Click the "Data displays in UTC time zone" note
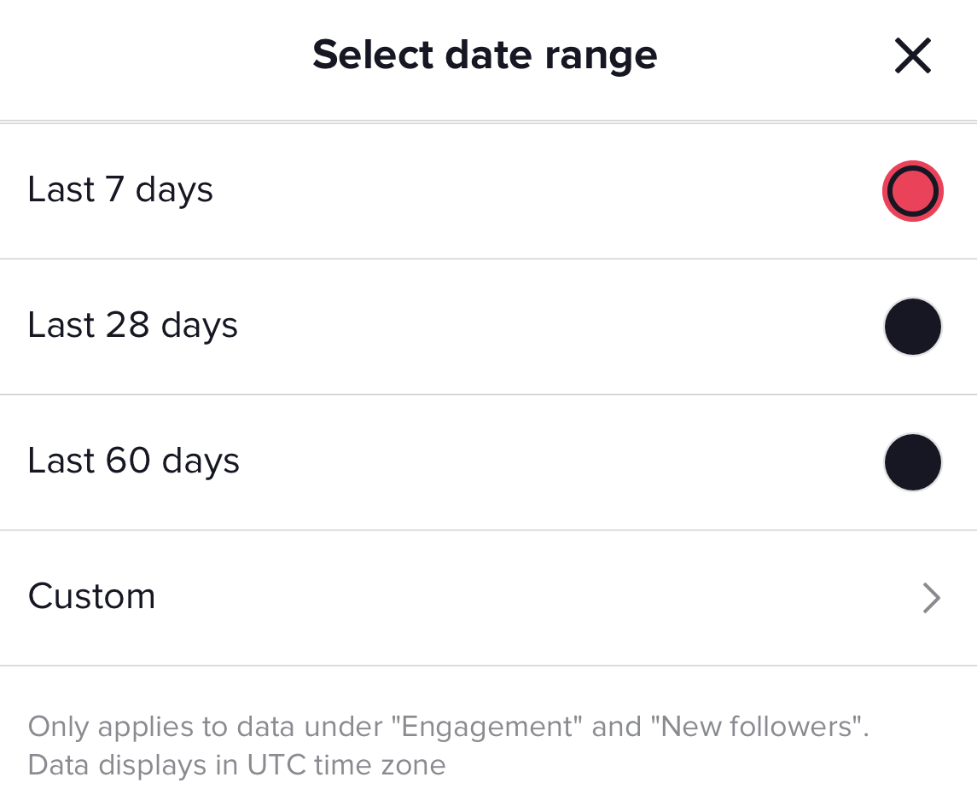This screenshot has height=812, width=977. [236, 764]
